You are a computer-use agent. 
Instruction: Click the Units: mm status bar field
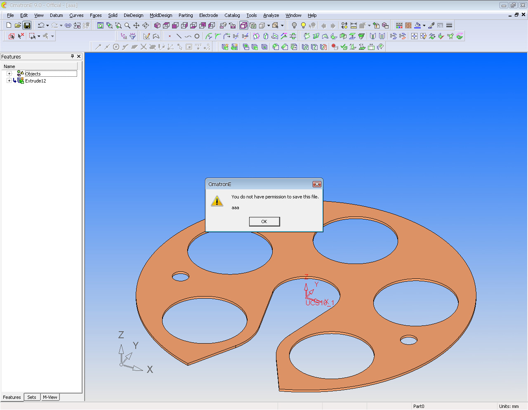coord(509,406)
